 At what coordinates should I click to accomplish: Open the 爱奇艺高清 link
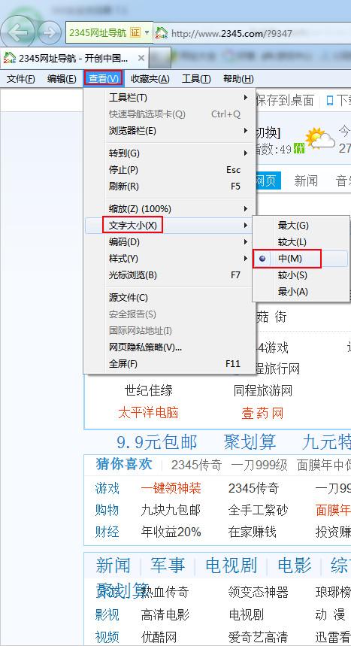[x=259, y=637]
